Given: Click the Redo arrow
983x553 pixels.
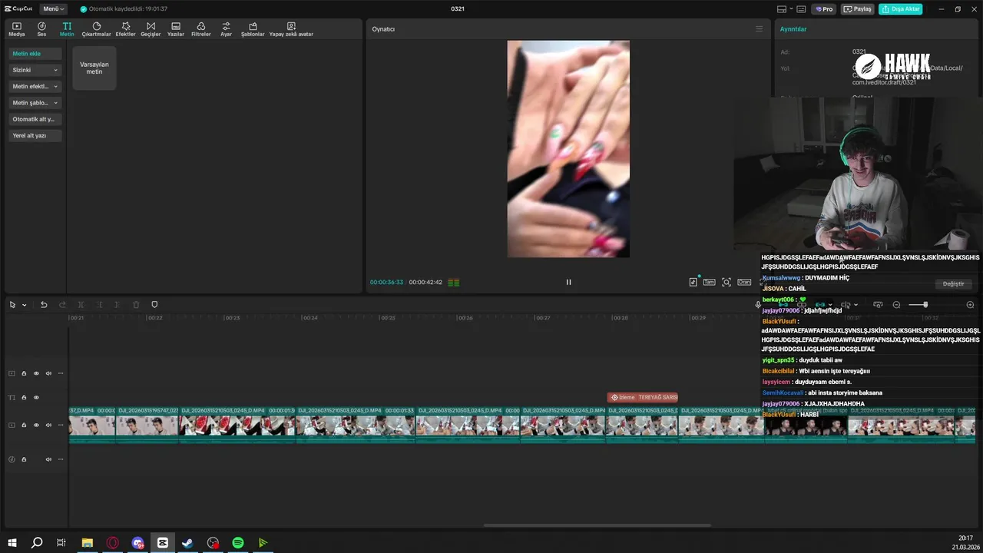Looking at the screenshot, I should 62,305.
